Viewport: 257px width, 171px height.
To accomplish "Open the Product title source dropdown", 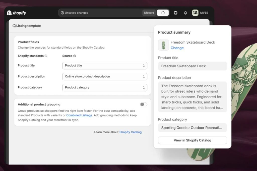I will pyautogui.click(x=105, y=66).
